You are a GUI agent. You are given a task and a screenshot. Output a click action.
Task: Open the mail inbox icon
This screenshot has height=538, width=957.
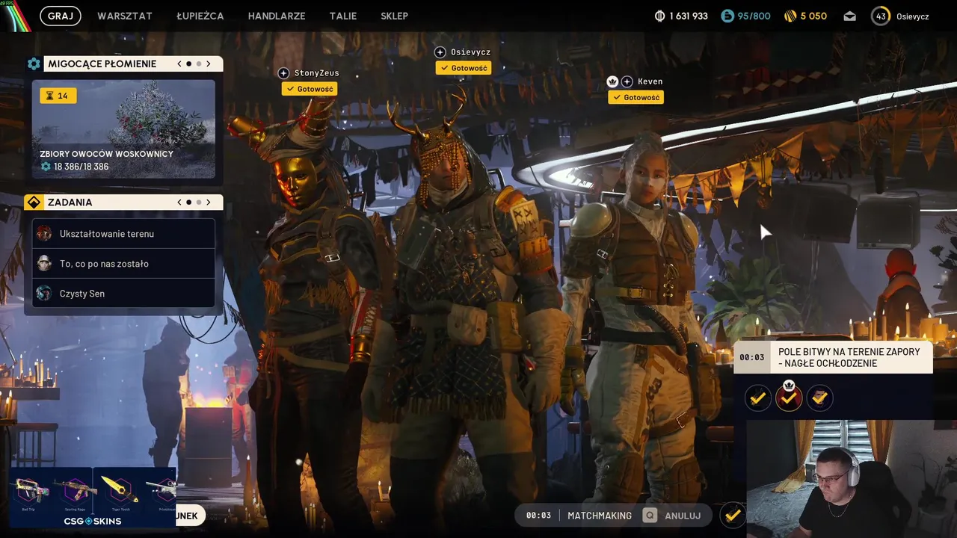pos(849,16)
